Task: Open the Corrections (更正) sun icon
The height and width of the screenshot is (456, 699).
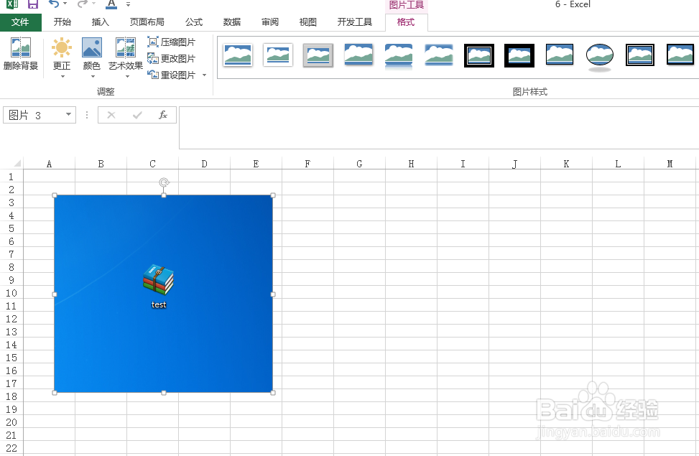Action: point(62,47)
